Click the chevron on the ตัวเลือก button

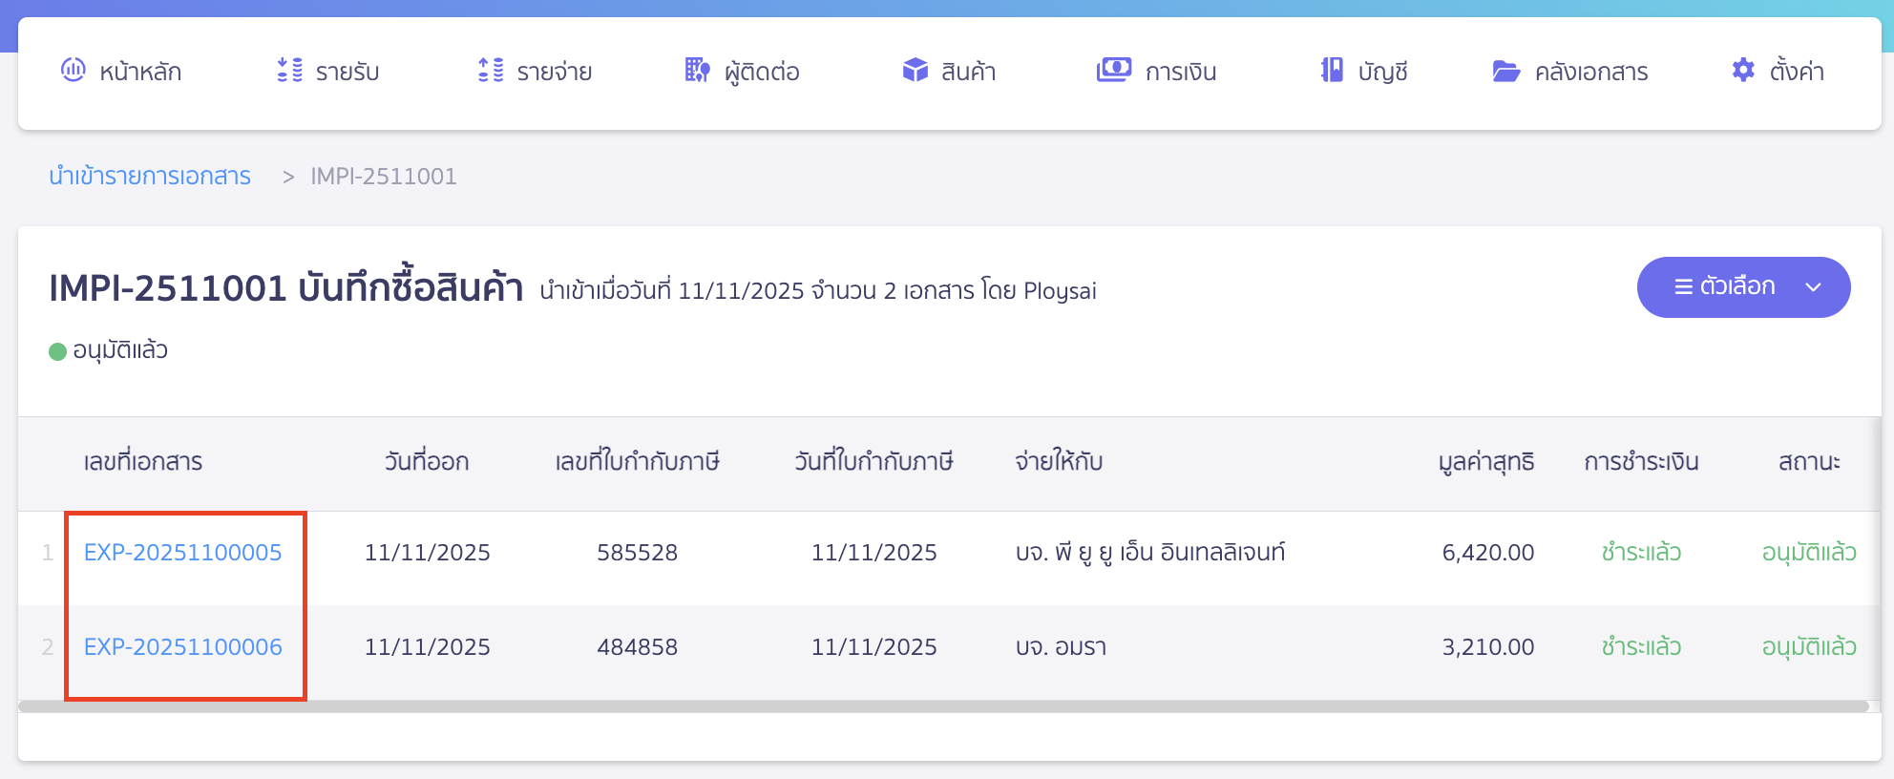pos(1812,286)
